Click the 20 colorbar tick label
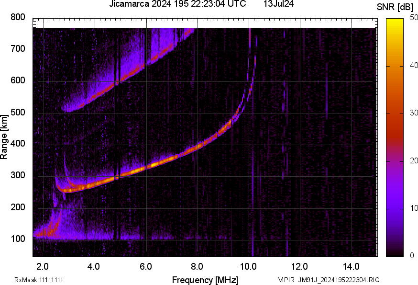The width and height of the screenshot is (418, 285). click(414, 160)
